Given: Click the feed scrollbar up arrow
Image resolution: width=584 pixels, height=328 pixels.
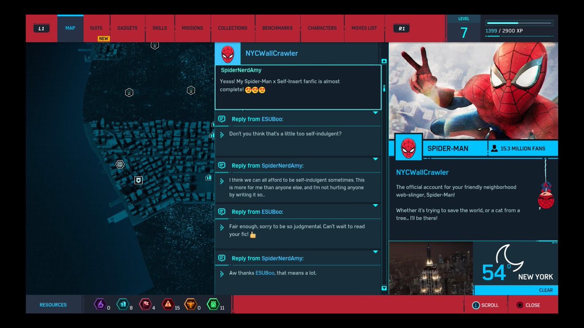Looking at the screenshot, I should [x=384, y=61].
